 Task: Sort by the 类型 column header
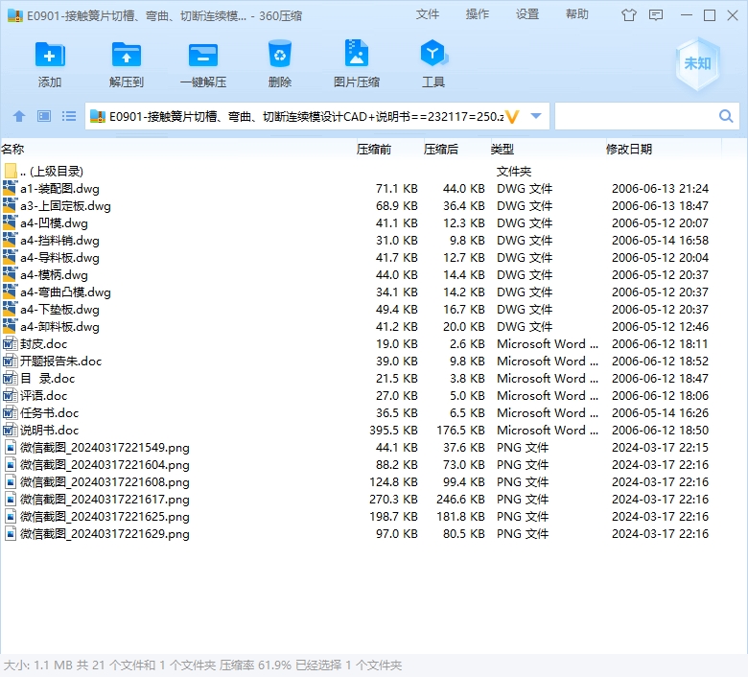[x=503, y=150]
